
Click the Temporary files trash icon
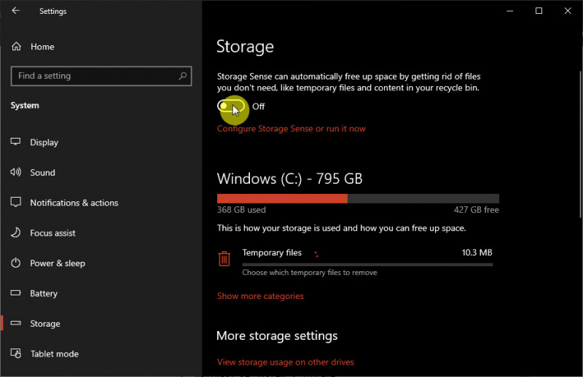224,258
